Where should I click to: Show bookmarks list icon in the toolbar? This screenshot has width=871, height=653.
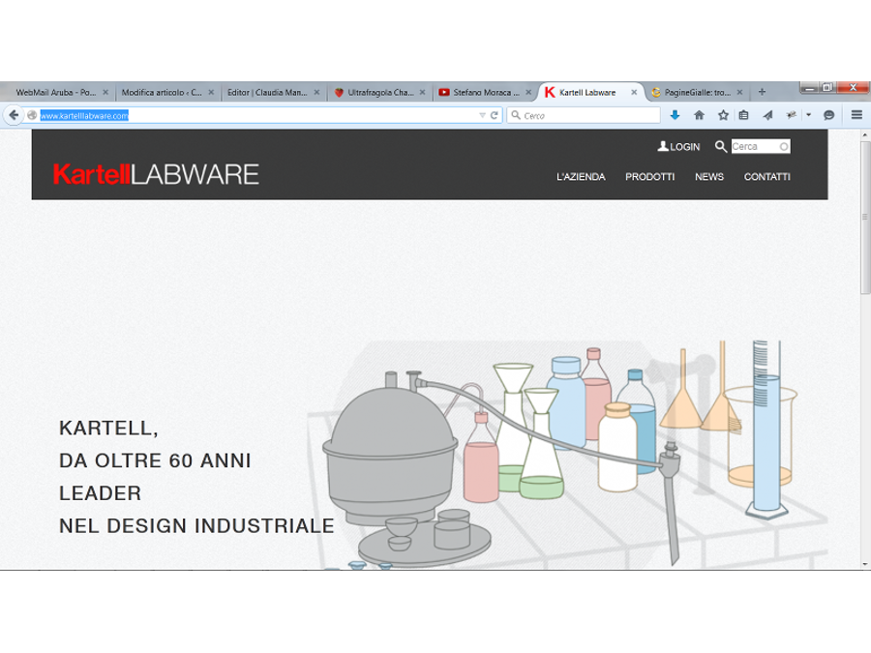pos(744,115)
